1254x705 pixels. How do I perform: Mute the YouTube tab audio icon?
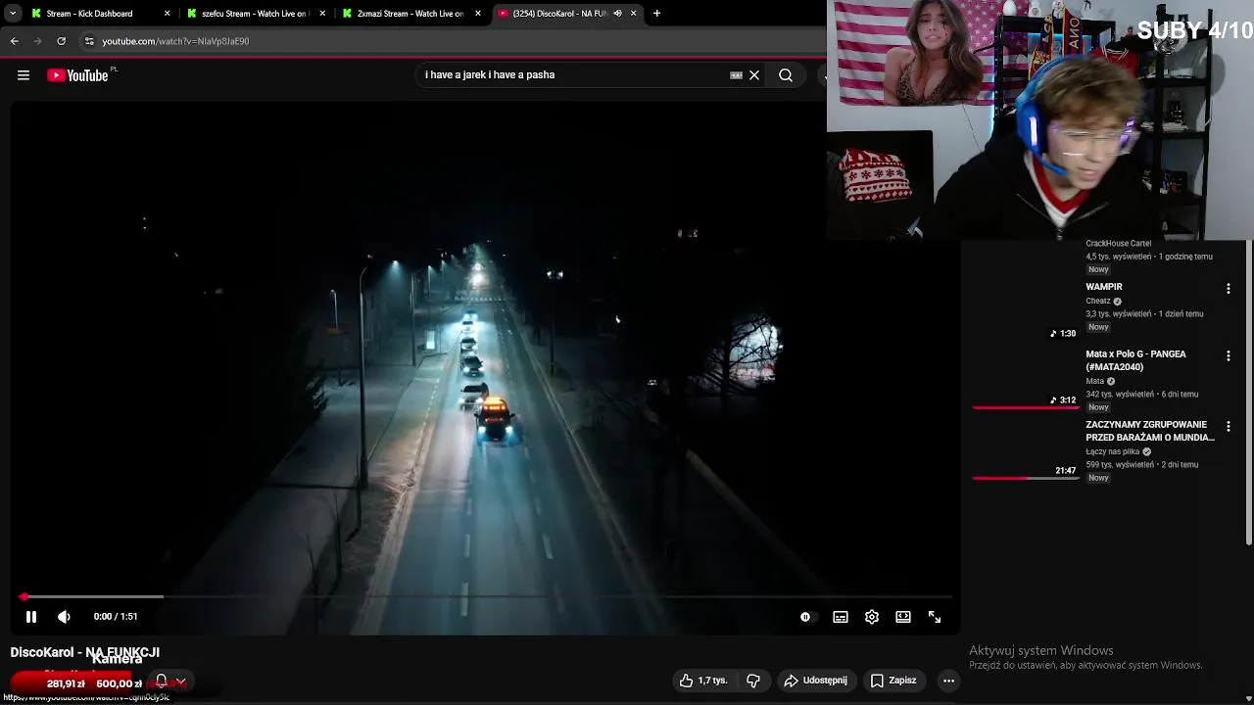coord(617,14)
